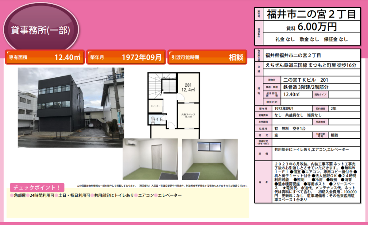Screen dimensions: 368x225
Task: Click the えちぜん鉄道三国線 まつもと町屋 徒歩16分 line
Action: point(310,65)
